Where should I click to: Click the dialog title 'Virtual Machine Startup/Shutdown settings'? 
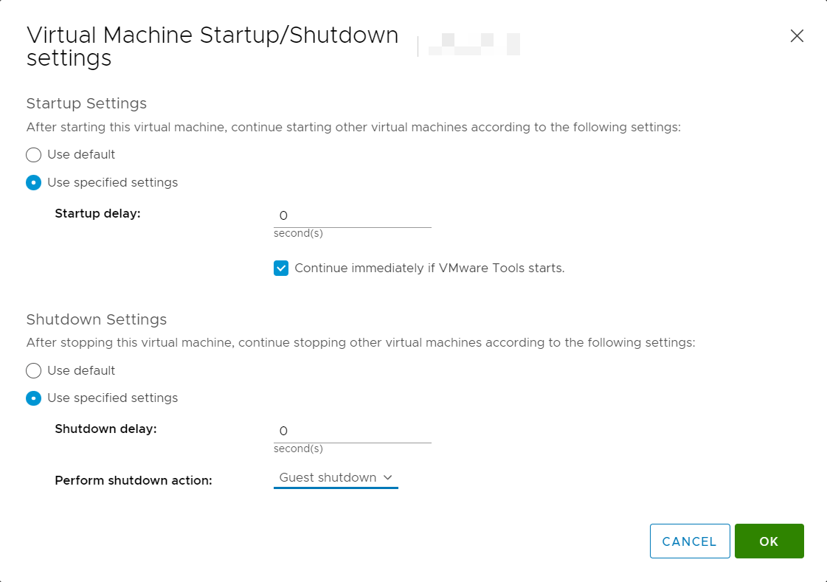point(212,46)
